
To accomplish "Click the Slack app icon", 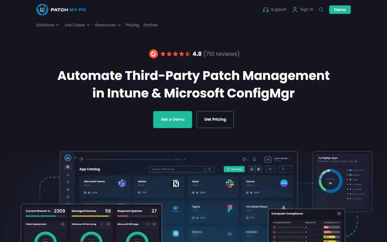I will coord(229,183).
